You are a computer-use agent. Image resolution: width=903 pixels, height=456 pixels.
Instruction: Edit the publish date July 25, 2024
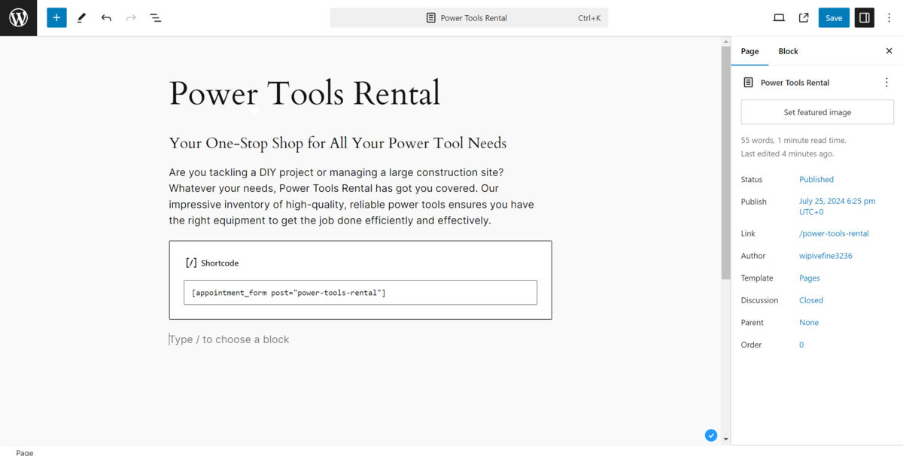click(x=838, y=207)
